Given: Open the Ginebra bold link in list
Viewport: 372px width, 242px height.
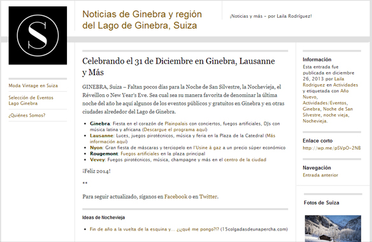Looking at the screenshot, I should [99, 124].
